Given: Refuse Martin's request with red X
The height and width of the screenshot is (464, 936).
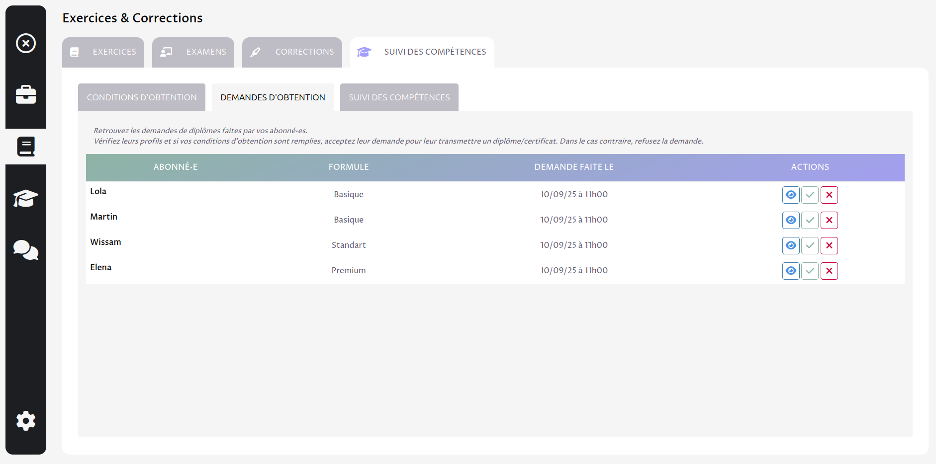Looking at the screenshot, I should 829,220.
